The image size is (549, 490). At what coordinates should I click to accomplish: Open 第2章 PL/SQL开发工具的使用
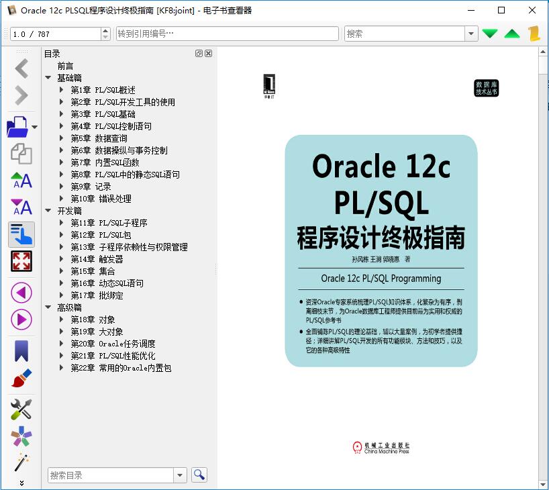click(123, 102)
